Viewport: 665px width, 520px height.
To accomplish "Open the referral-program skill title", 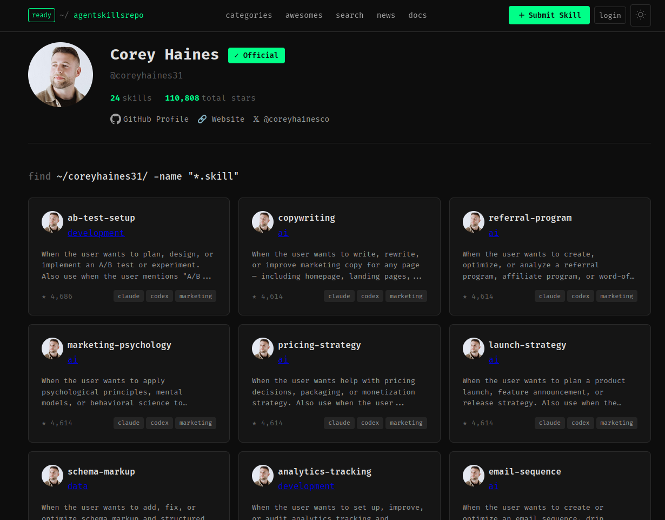I will click(x=530, y=218).
